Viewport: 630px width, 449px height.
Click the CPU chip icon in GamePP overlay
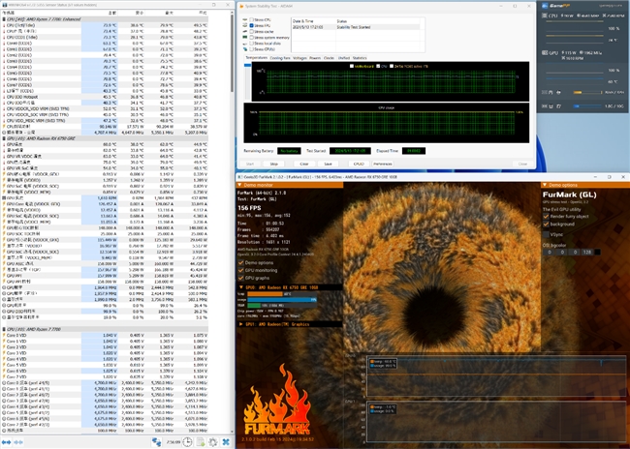pyautogui.click(x=545, y=15)
